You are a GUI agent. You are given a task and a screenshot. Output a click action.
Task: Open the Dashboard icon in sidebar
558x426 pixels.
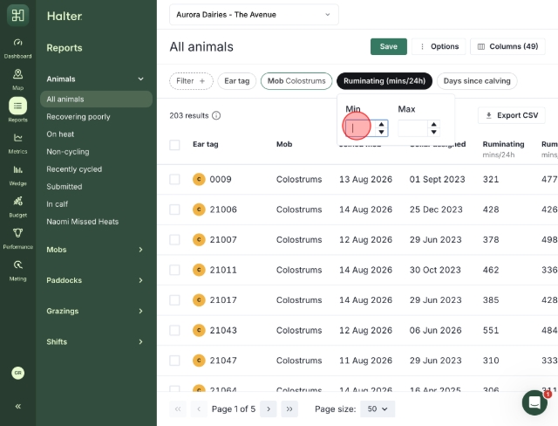(x=17, y=43)
